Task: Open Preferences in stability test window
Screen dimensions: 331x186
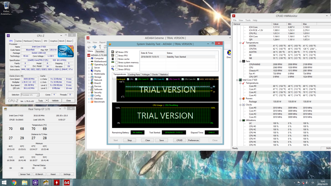Action: [193, 140]
